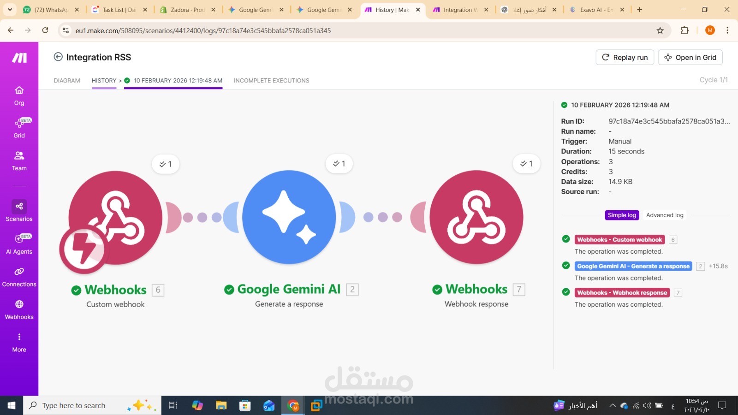Close the History | Make browser tab
738x415 pixels.
[418, 10]
